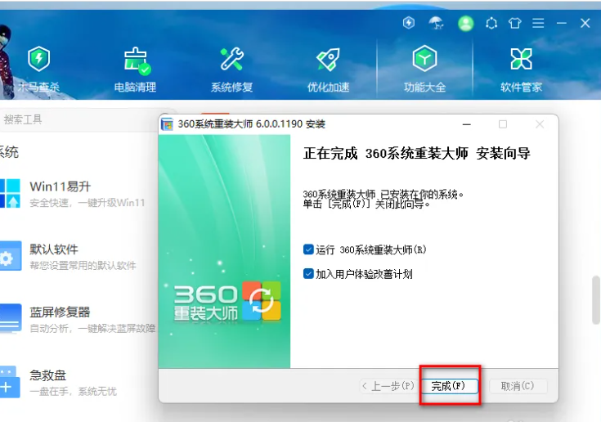Click the installer maximize button
Screen dimensions: 601x422
503,124
